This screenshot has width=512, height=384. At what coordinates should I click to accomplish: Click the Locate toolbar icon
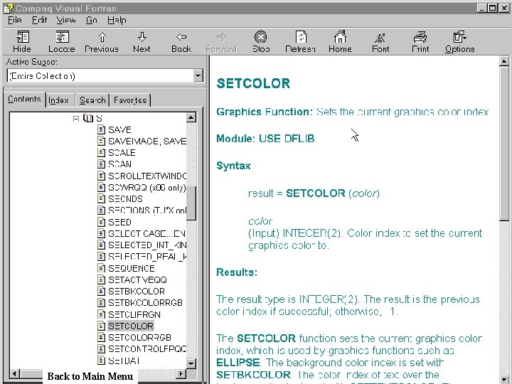[62, 37]
